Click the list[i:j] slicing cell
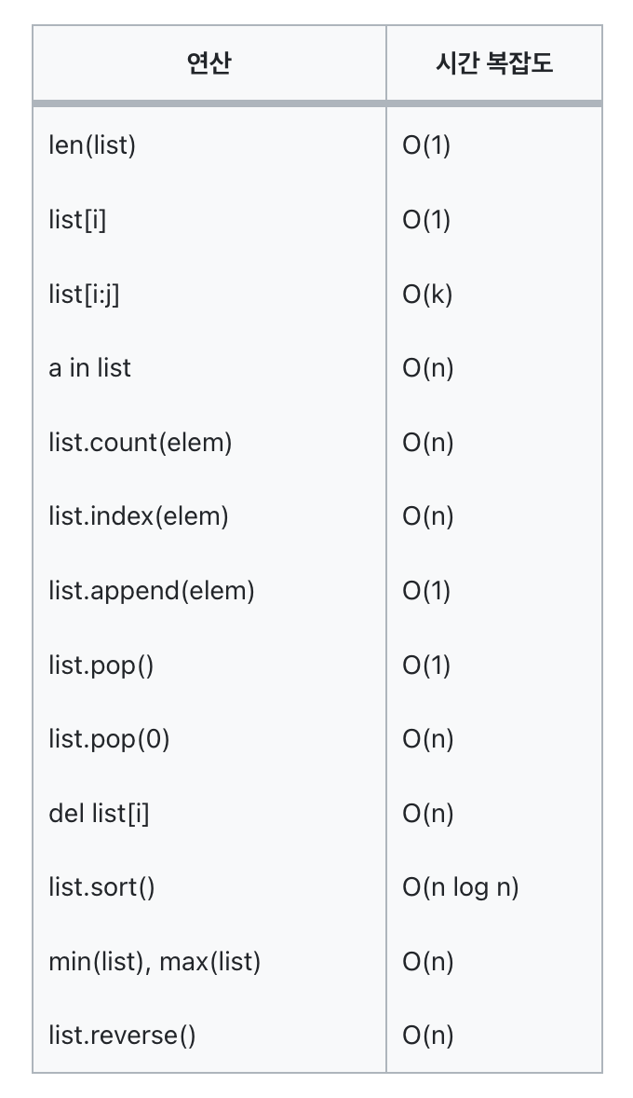Image resolution: width=633 pixels, height=1098 pixels. [209, 295]
